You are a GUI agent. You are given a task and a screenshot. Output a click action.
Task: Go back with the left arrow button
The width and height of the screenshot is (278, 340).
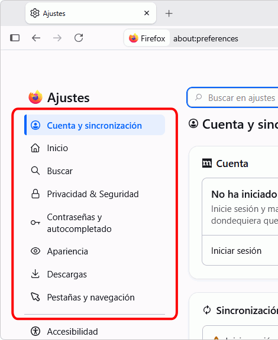(36, 38)
